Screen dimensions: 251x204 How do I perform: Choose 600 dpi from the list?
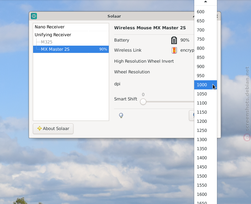206,12
